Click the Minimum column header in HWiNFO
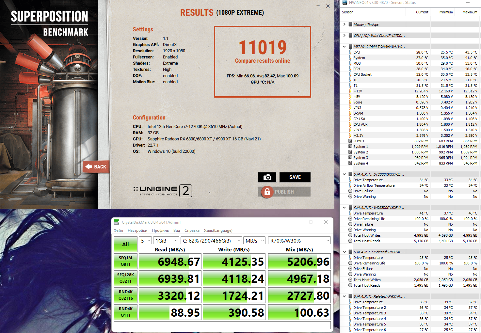The image size is (481, 333). click(x=442, y=12)
